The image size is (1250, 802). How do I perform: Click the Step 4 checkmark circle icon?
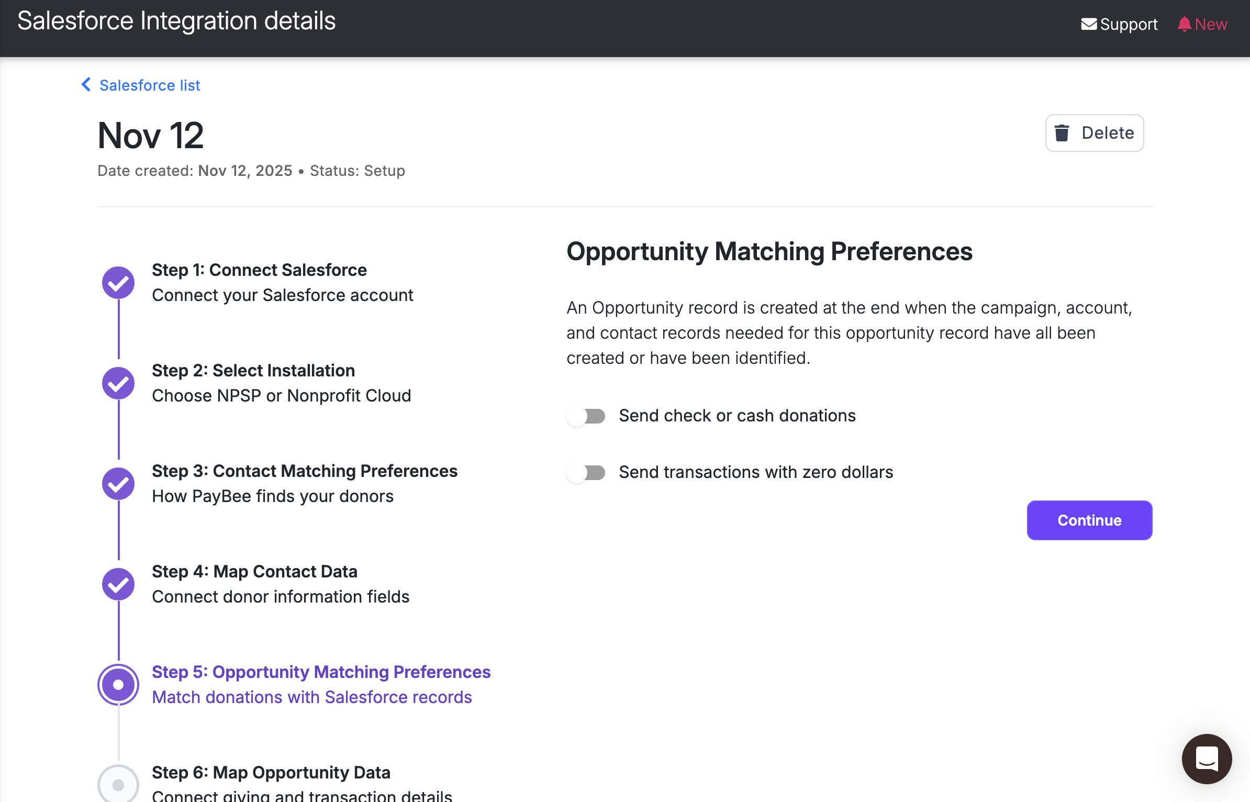pos(118,584)
